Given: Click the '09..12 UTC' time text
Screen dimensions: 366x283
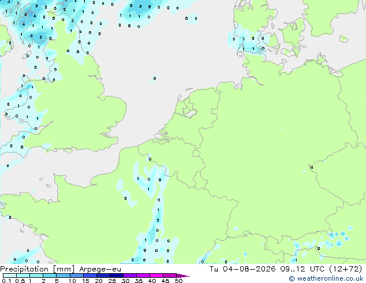Looking at the screenshot, I should coord(302,269).
